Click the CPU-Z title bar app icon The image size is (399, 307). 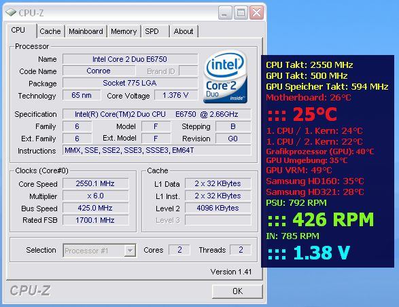11,12
